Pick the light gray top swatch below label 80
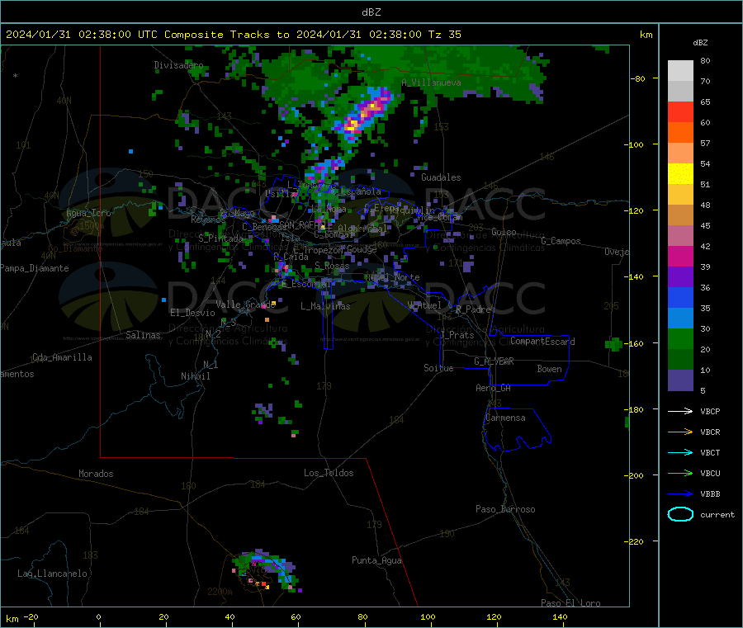Image resolution: width=743 pixels, height=628 pixels. click(x=680, y=71)
